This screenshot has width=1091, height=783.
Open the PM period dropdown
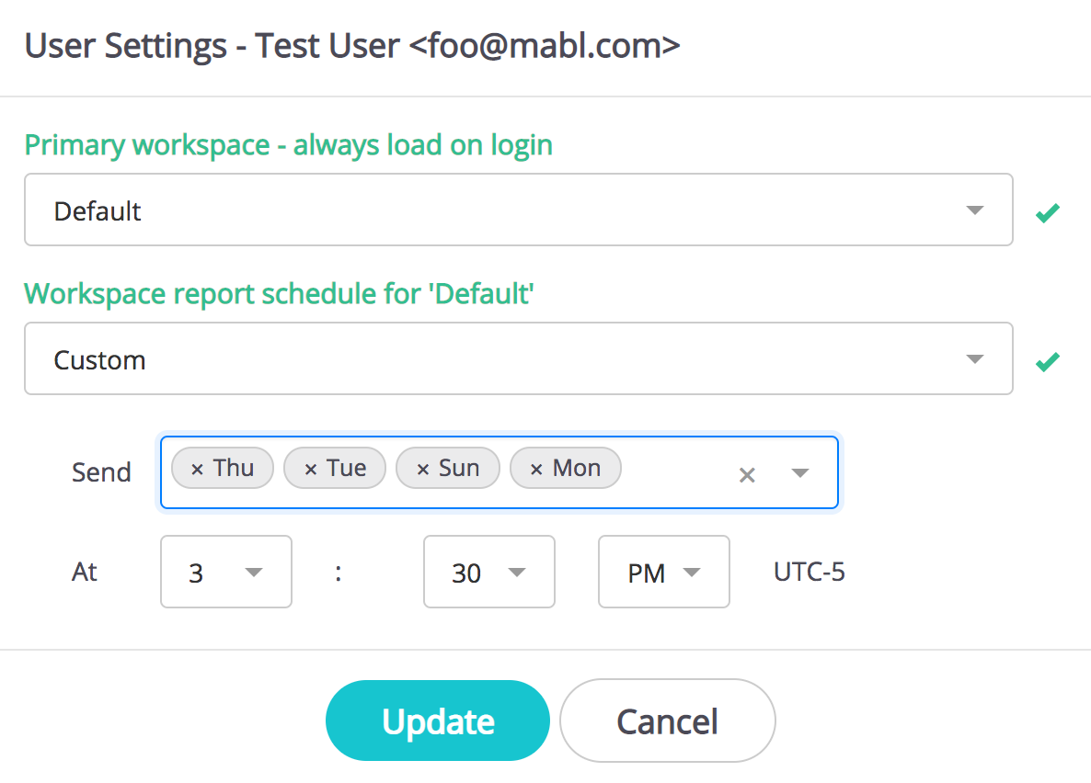tap(663, 573)
